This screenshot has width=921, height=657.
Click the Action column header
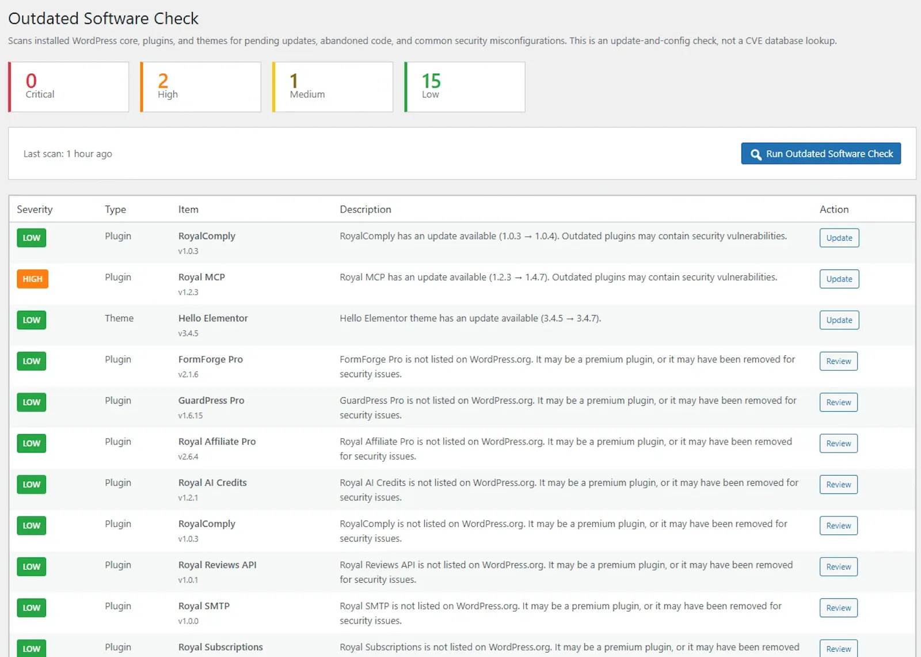834,210
